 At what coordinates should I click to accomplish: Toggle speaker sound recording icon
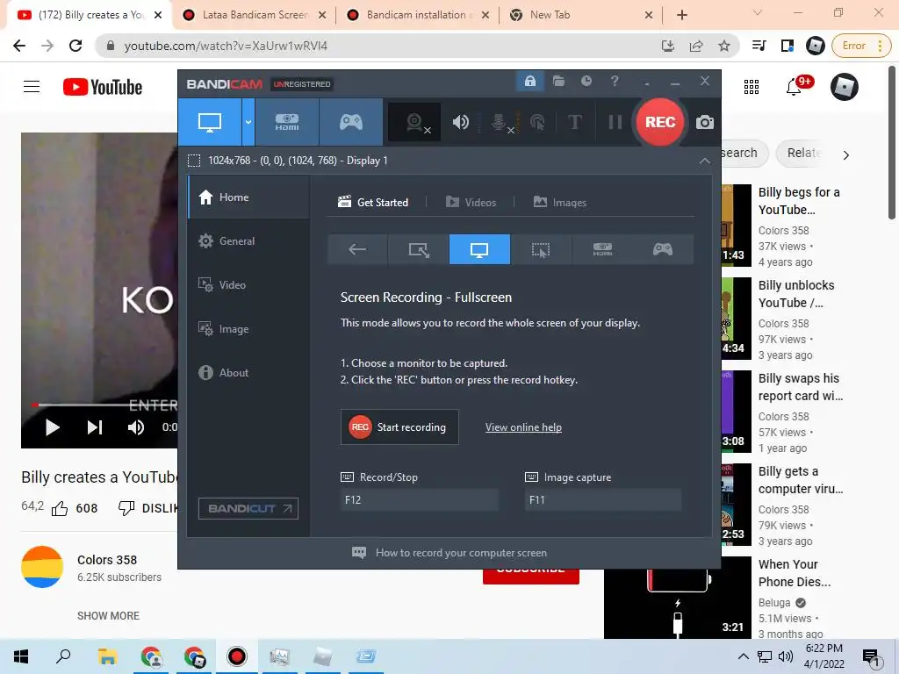(x=460, y=122)
